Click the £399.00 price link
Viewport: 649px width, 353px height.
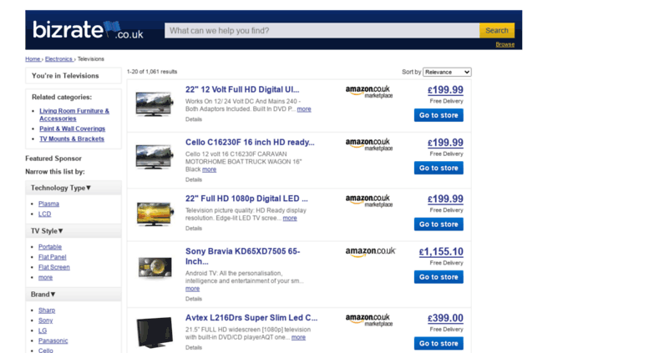tap(445, 318)
